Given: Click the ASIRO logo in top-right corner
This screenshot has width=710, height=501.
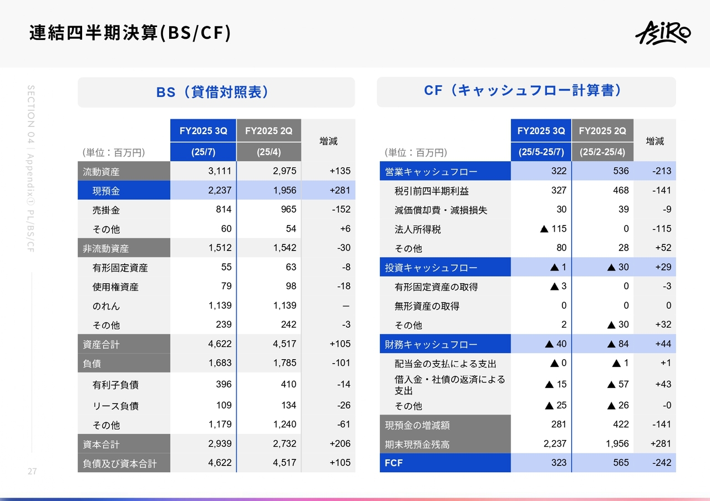Looking at the screenshot, I should [662, 33].
